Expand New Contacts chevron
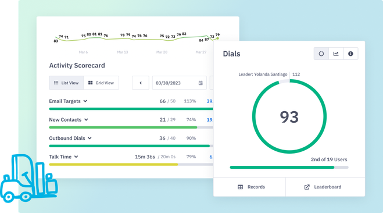 (x=86, y=119)
